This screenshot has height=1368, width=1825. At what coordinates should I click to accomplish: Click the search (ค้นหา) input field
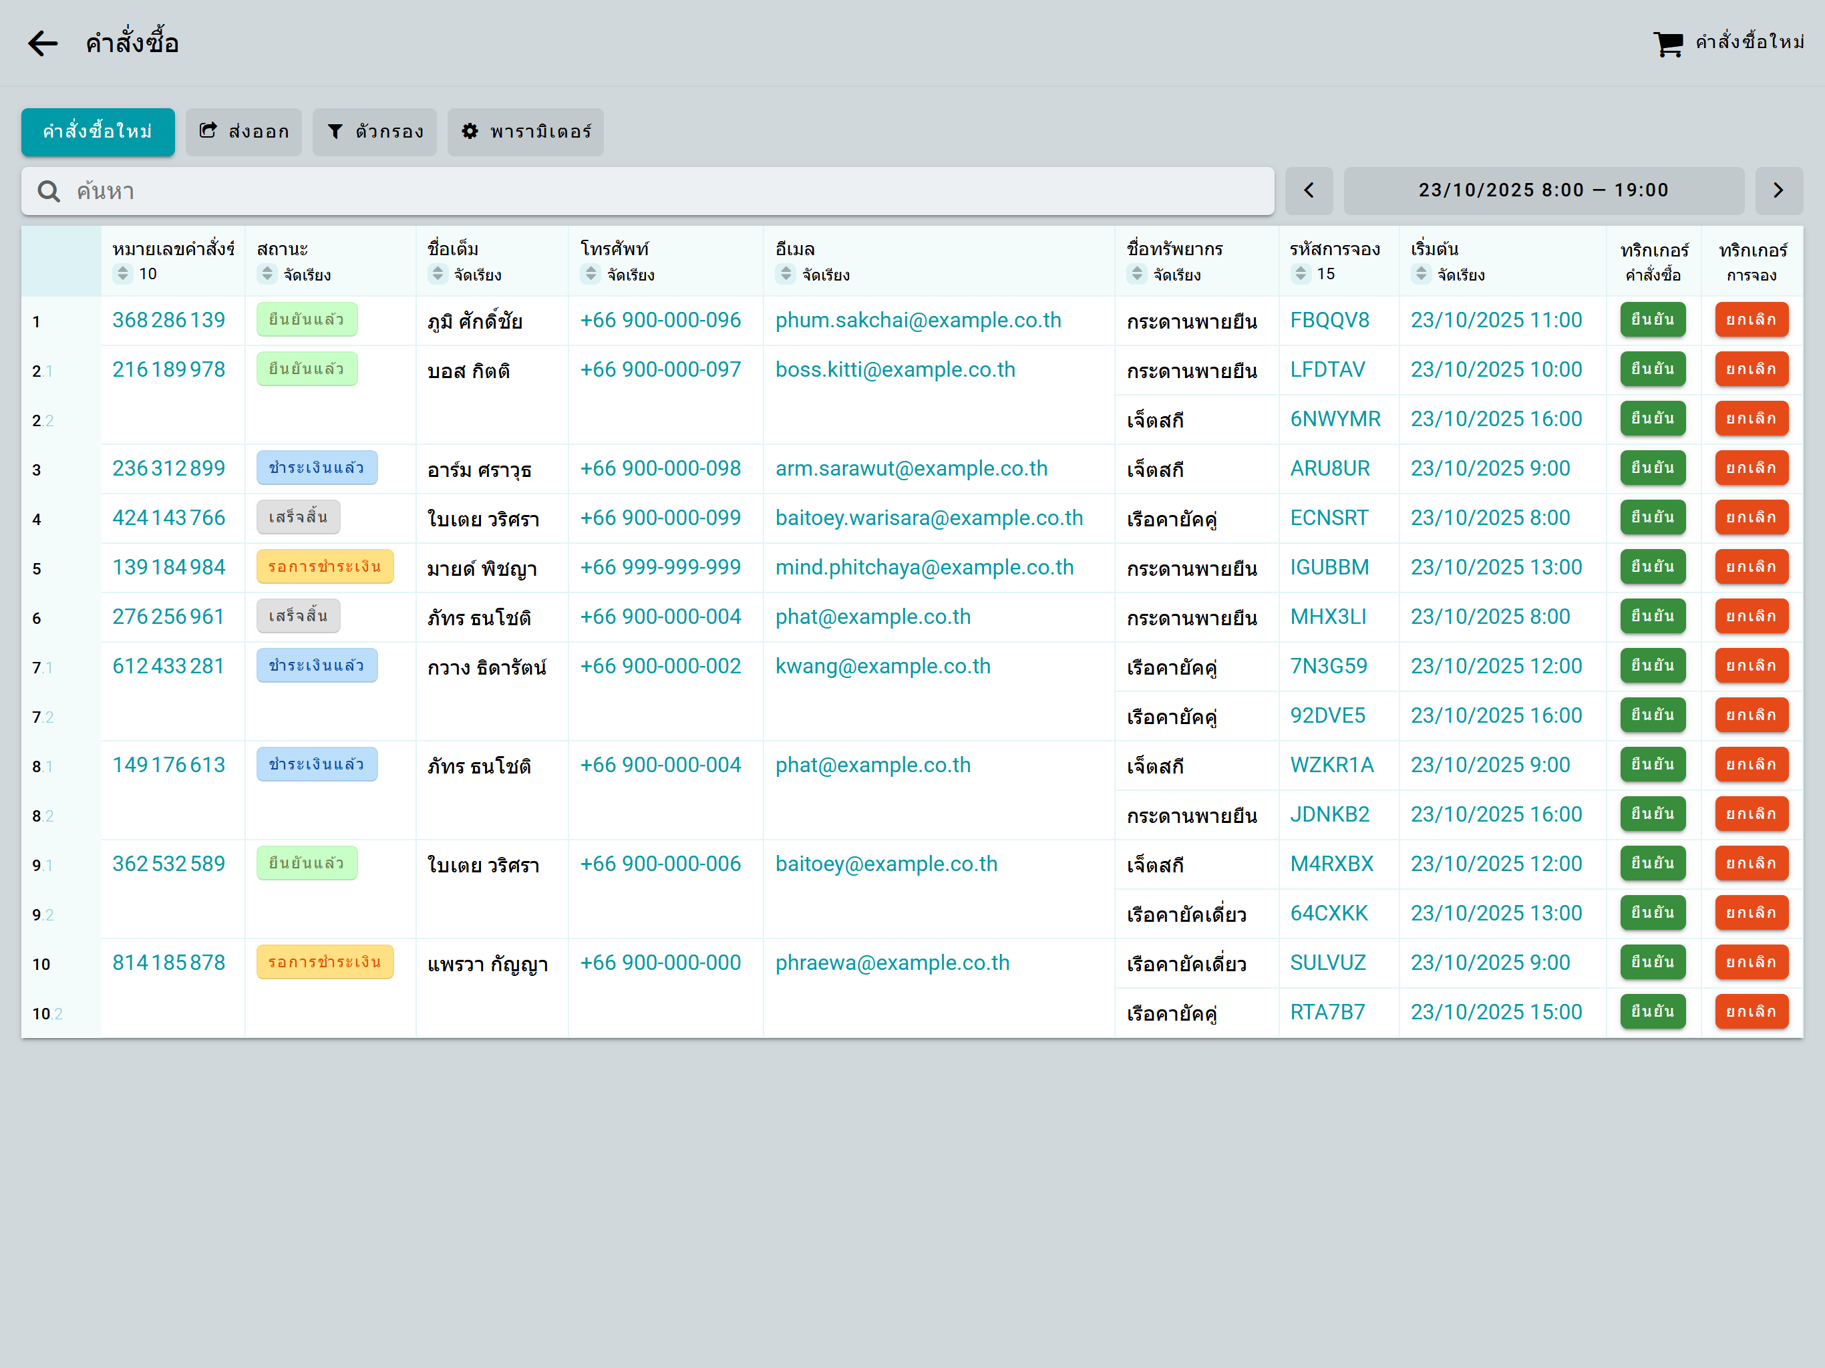click(660, 192)
